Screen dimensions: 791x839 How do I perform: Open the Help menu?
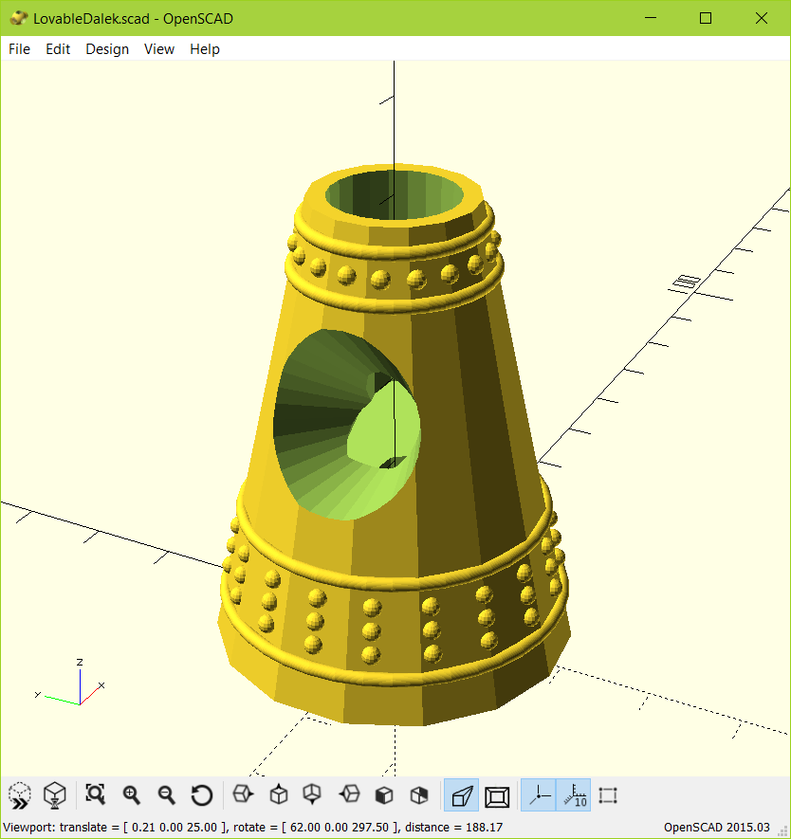point(204,48)
